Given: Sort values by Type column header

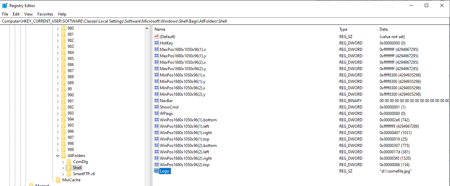Looking at the screenshot, I should coord(357,29).
